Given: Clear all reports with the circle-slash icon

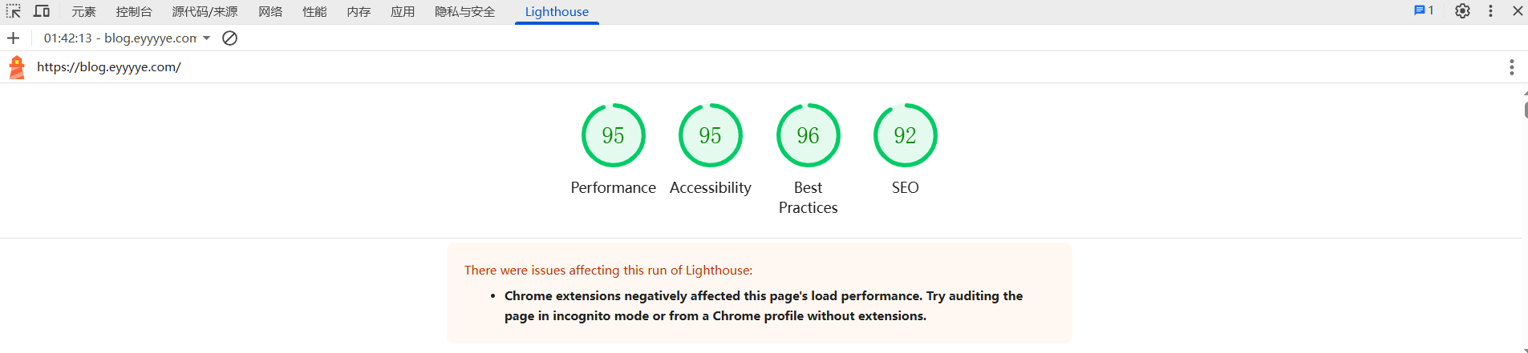Looking at the screenshot, I should click(x=229, y=38).
